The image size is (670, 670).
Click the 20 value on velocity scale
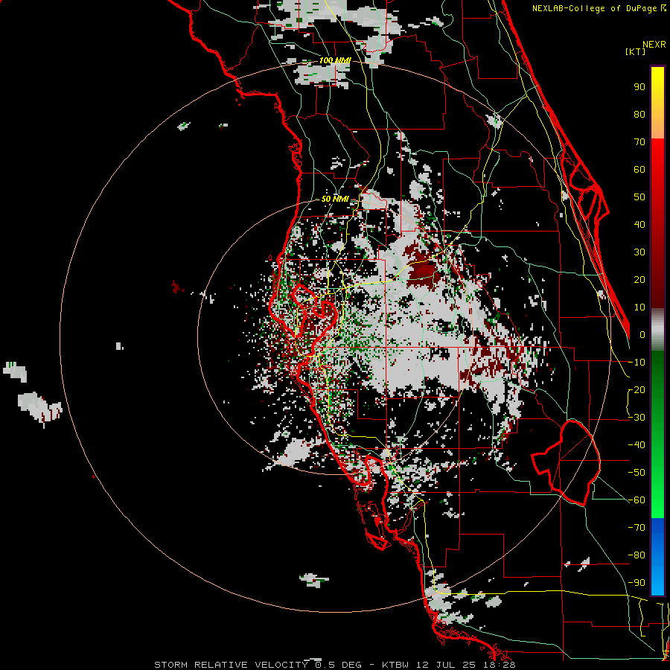click(639, 280)
